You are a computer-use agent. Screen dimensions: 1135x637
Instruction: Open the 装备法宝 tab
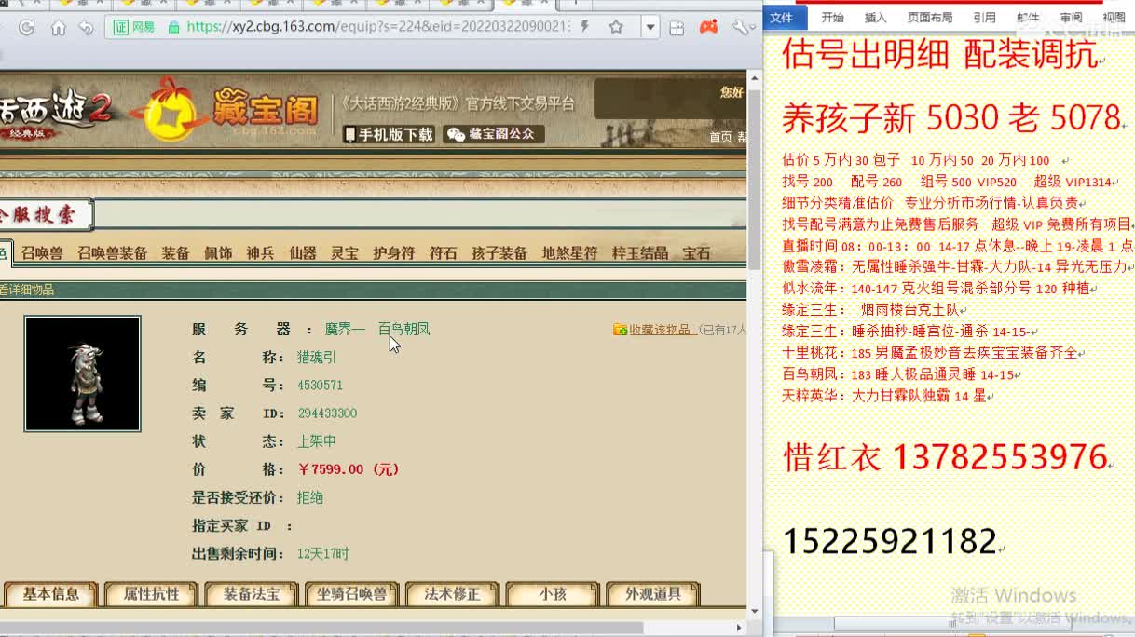(252, 594)
